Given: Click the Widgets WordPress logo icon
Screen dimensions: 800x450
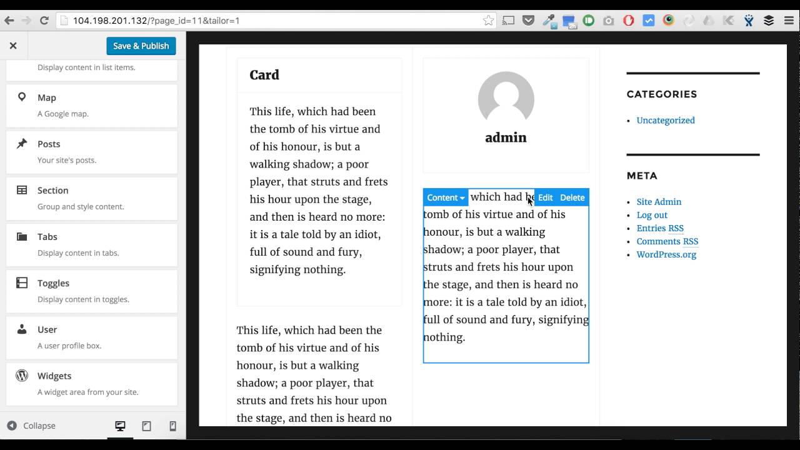Looking at the screenshot, I should 22,376.
